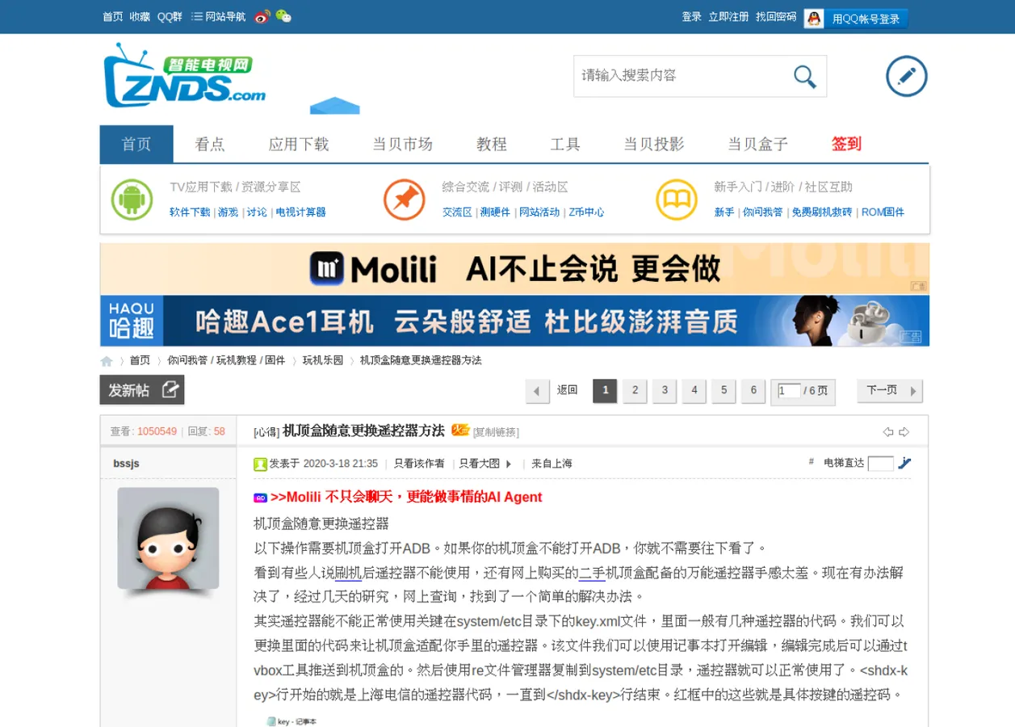Click bssjs username link
The height and width of the screenshot is (727, 1015).
point(126,464)
